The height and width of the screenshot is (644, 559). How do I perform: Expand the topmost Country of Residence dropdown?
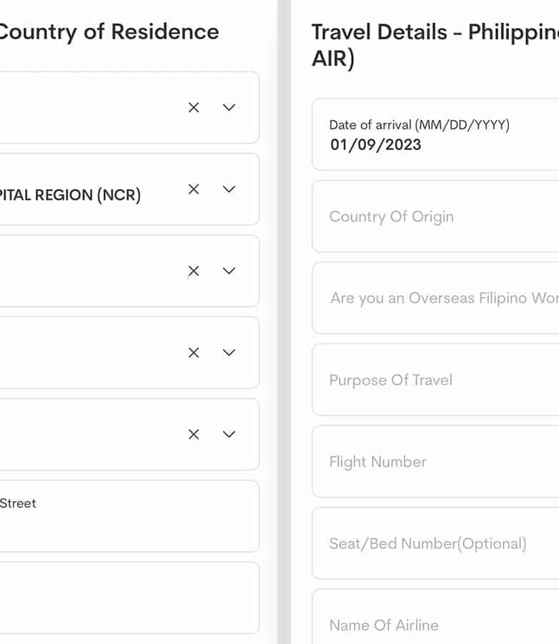pos(229,107)
